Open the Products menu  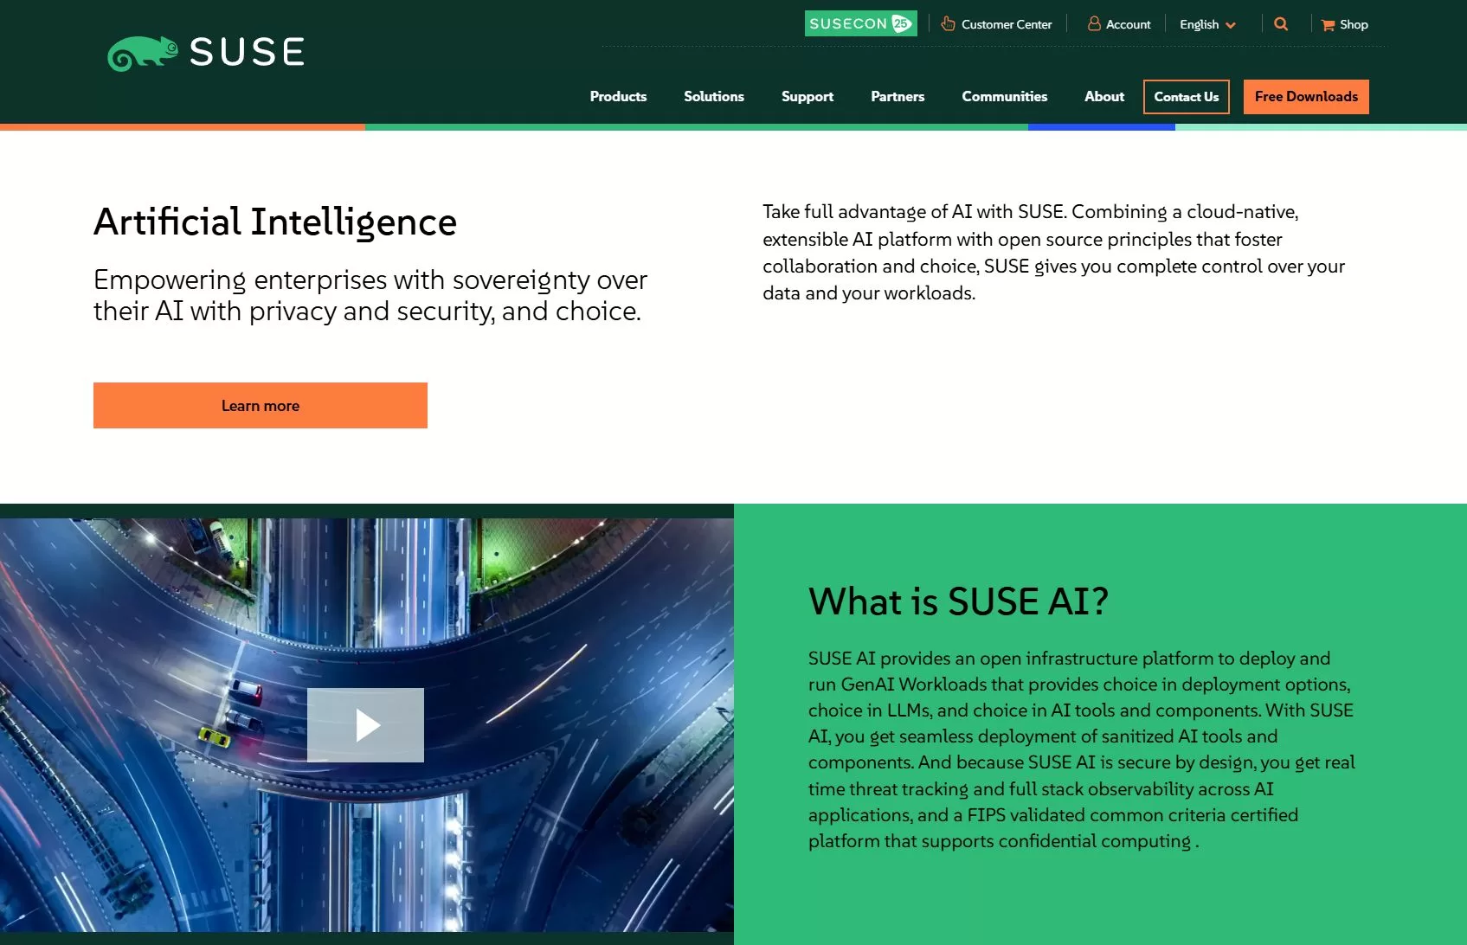(x=618, y=97)
